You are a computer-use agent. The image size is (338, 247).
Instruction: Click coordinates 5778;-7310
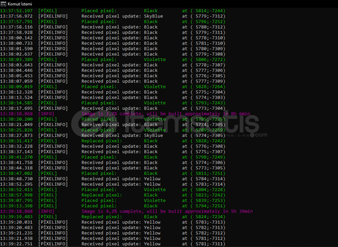209,38
